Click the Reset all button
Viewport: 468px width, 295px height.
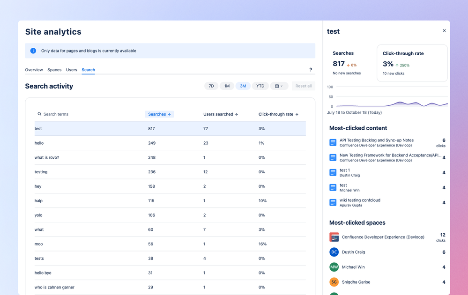pyautogui.click(x=303, y=86)
